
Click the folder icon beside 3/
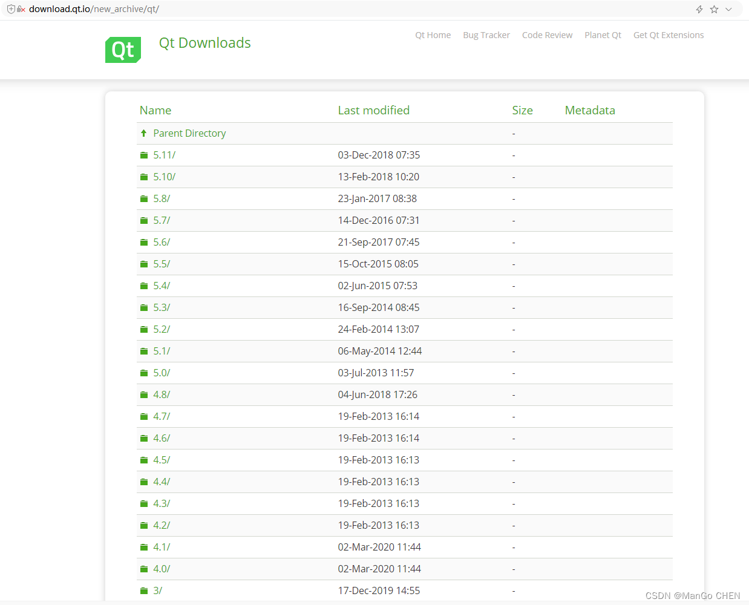tap(144, 591)
